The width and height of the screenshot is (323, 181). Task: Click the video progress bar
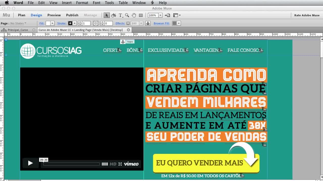72,164
